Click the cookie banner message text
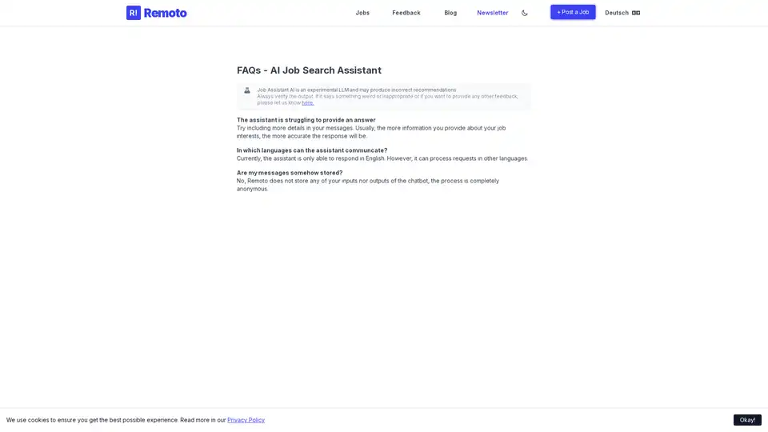768x432 pixels. click(x=116, y=420)
